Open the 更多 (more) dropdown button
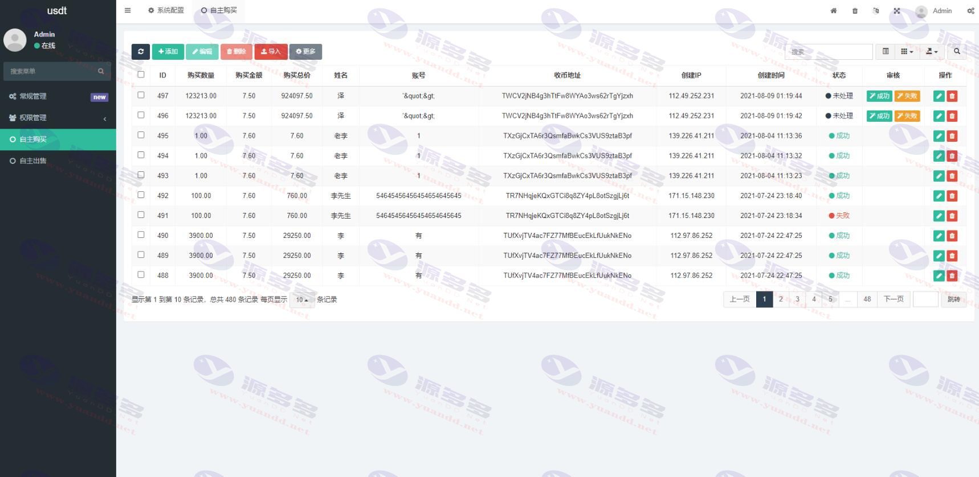 305,52
